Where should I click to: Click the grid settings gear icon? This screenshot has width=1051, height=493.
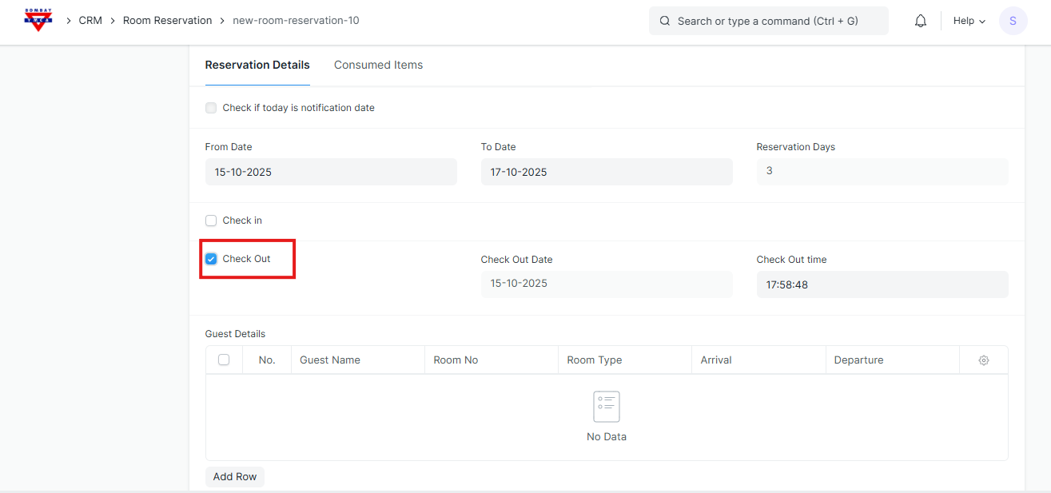point(983,360)
